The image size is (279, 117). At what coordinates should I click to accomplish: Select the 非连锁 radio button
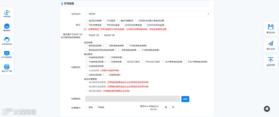[x=96, y=107]
